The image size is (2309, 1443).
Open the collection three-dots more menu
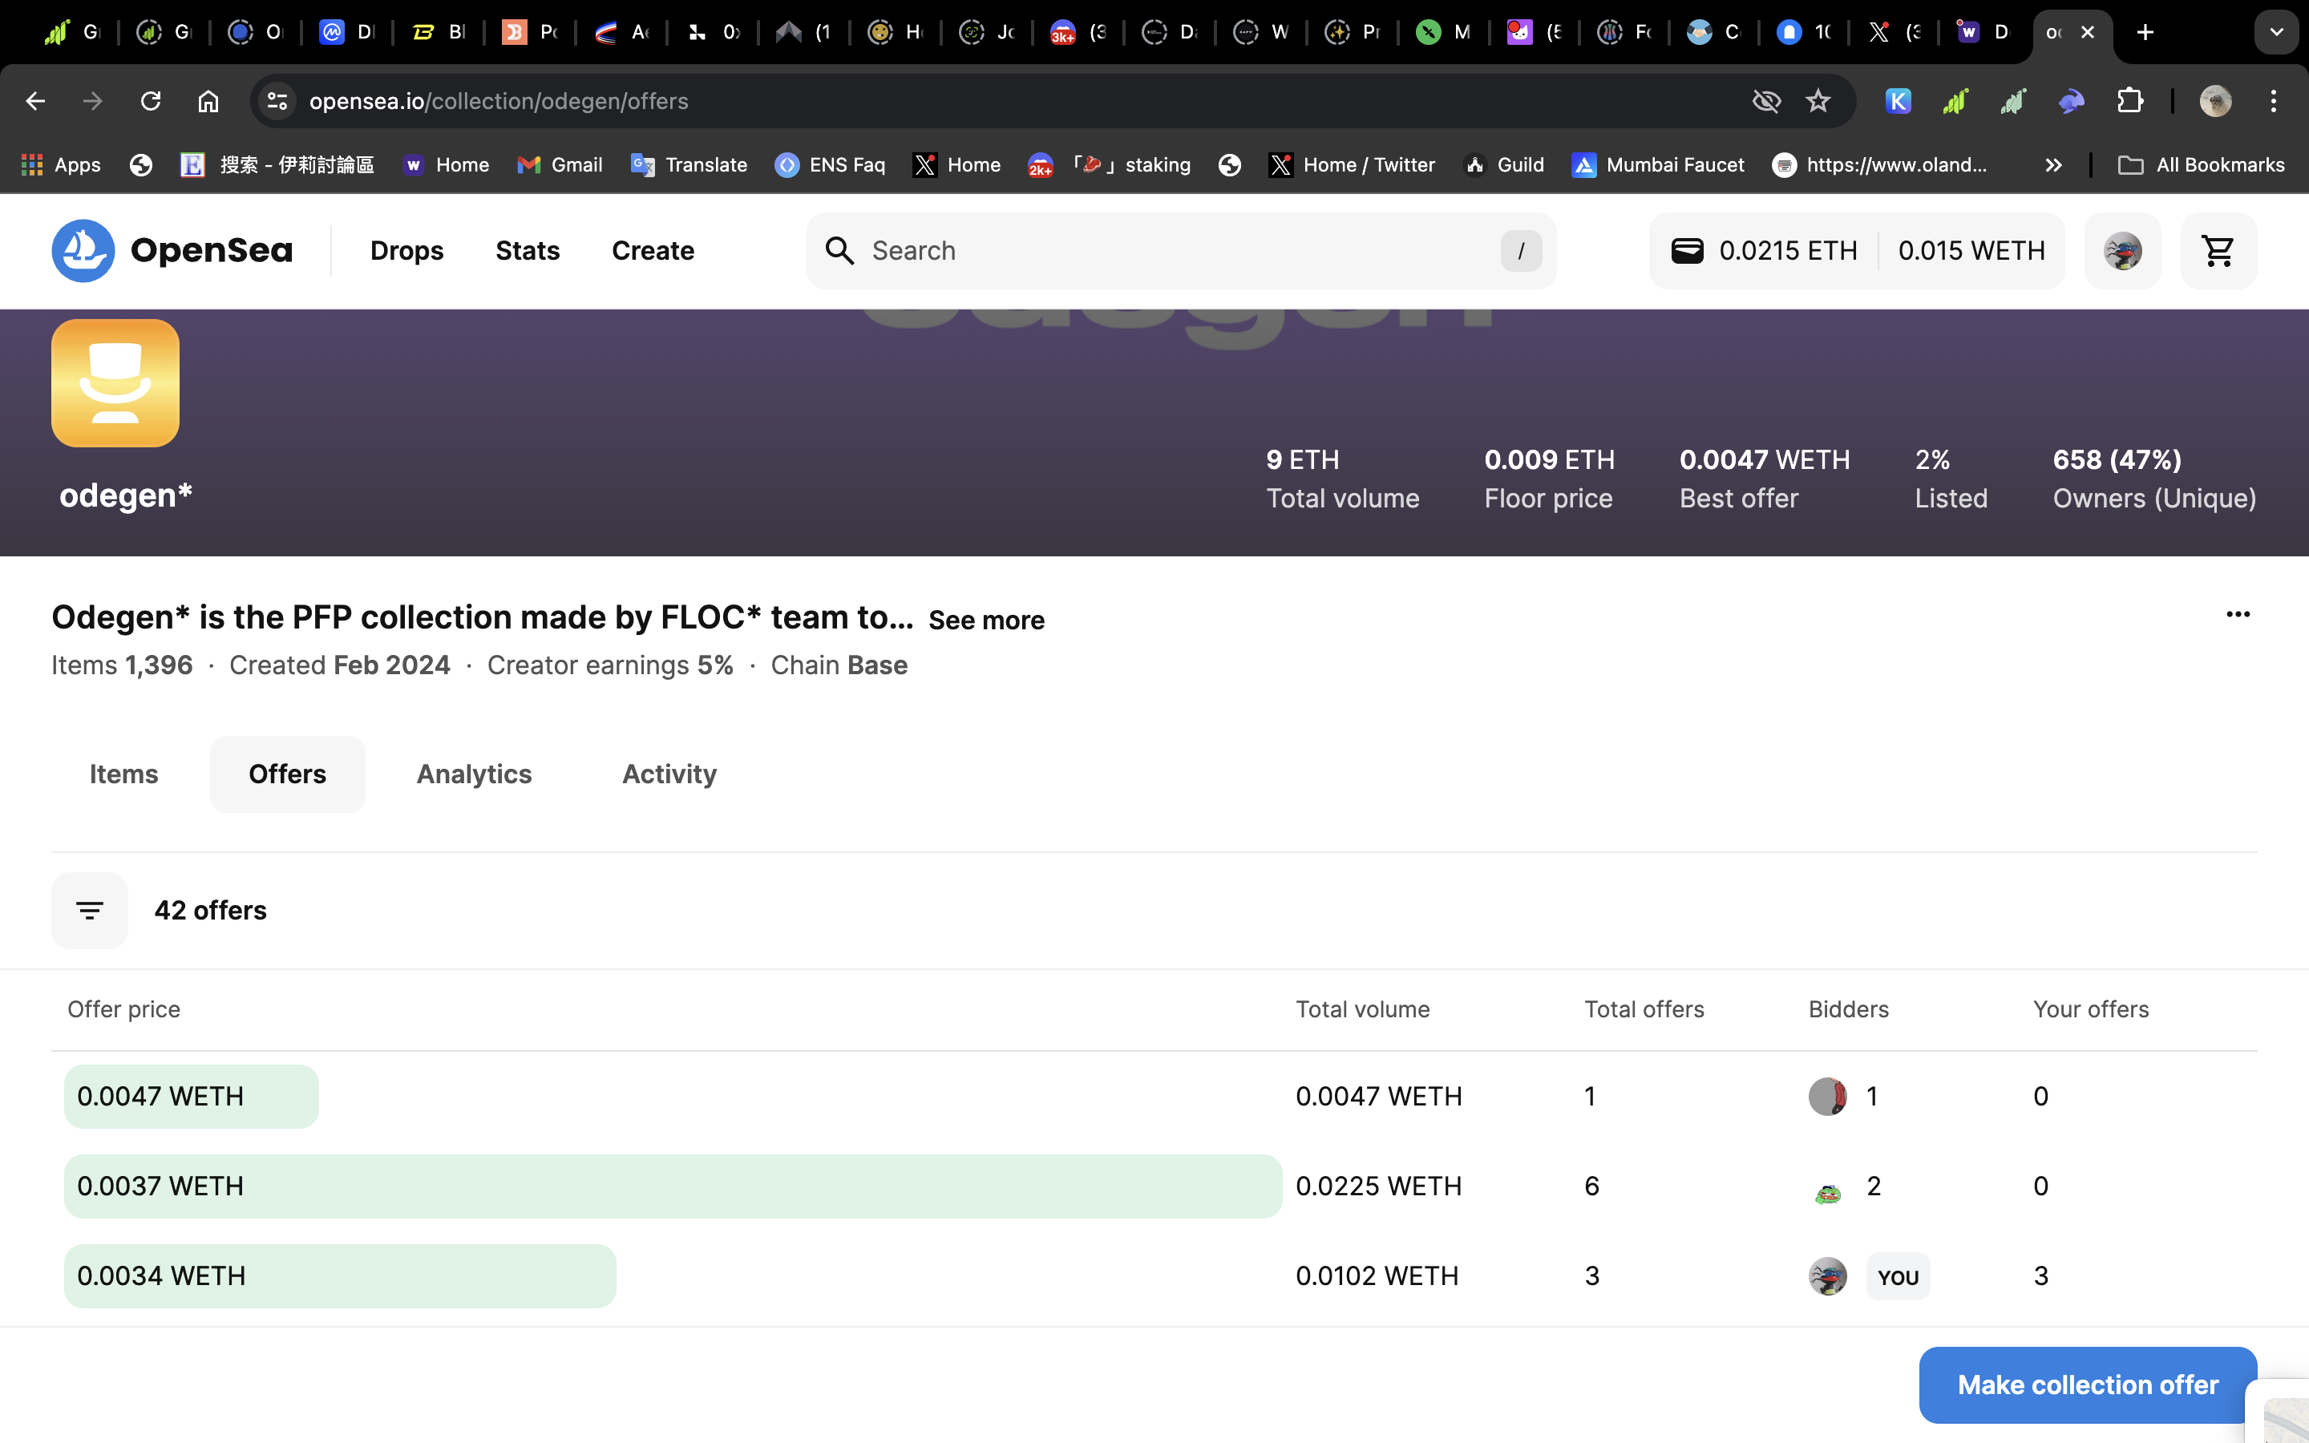2238,615
